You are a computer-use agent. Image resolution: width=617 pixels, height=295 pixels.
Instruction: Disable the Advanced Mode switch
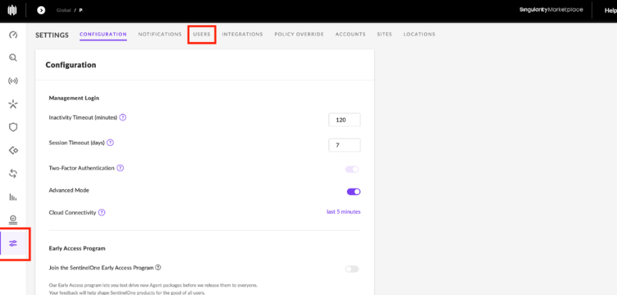(354, 192)
